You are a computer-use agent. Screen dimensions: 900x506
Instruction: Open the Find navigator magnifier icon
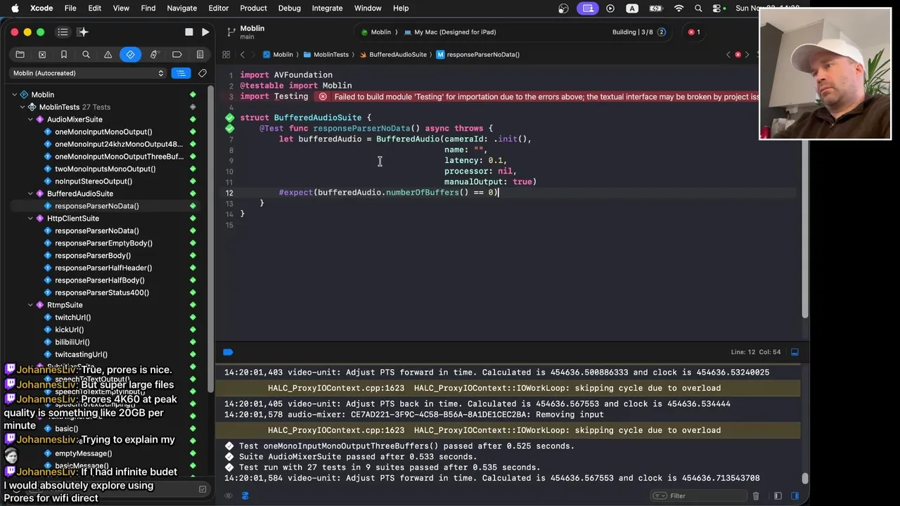click(x=86, y=54)
